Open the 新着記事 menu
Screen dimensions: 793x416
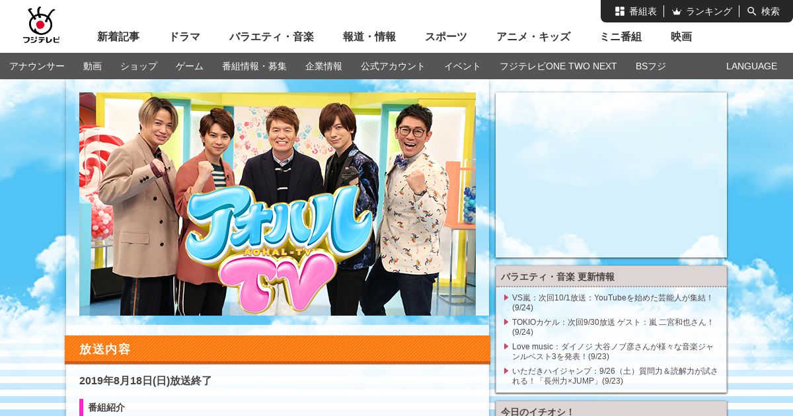point(118,37)
